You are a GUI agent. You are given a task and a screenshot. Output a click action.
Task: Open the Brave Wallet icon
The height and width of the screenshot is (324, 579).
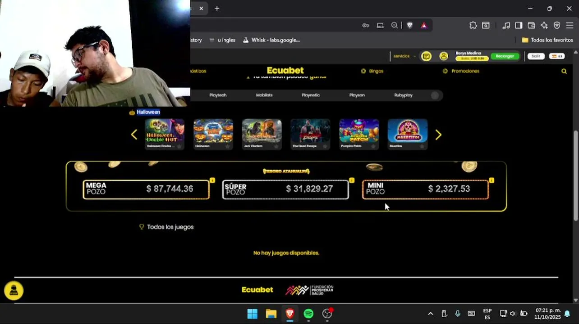click(531, 26)
